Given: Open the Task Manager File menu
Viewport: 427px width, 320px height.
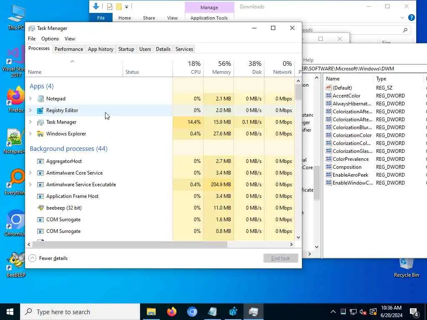Looking at the screenshot, I should [32, 39].
